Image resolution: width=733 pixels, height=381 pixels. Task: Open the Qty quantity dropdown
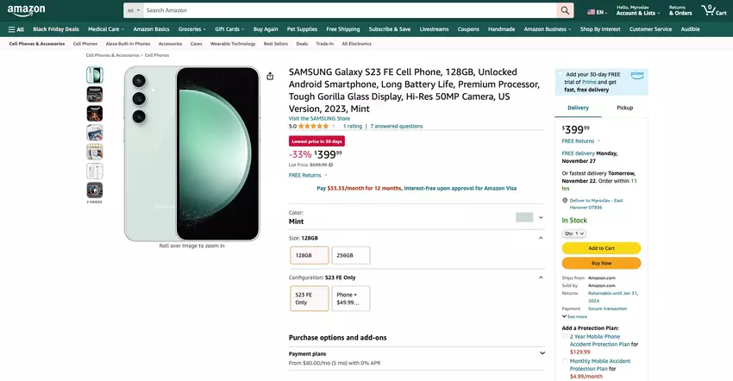[x=574, y=233]
